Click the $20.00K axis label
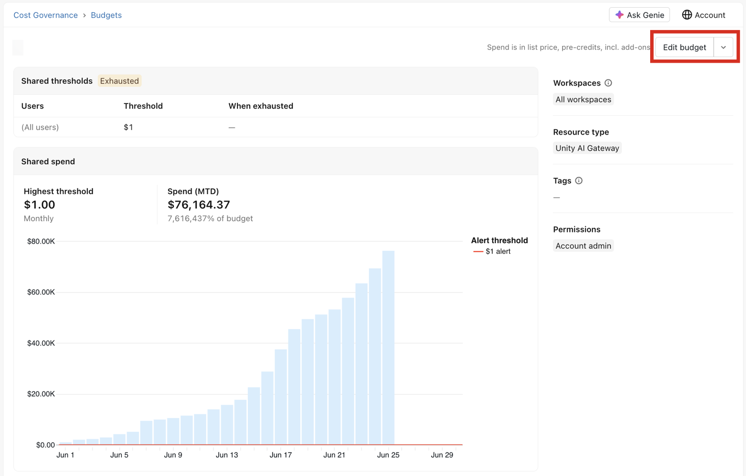Image resolution: width=746 pixels, height=476 pixels. click(41, 394)
